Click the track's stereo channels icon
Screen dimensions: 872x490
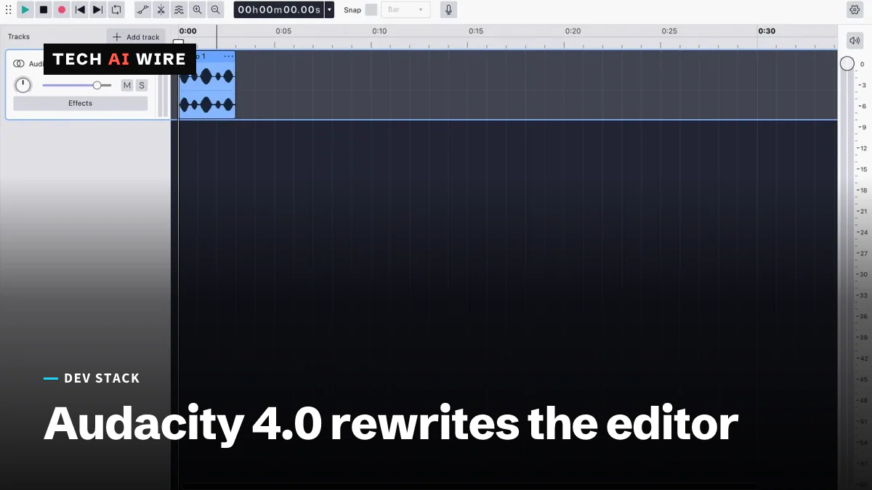19,64
